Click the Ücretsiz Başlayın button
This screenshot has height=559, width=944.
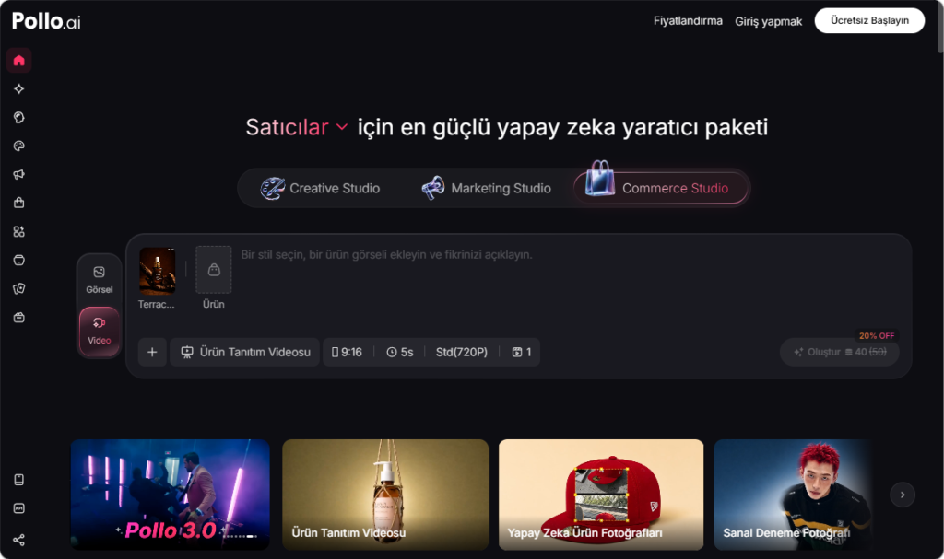click(869, 20)
